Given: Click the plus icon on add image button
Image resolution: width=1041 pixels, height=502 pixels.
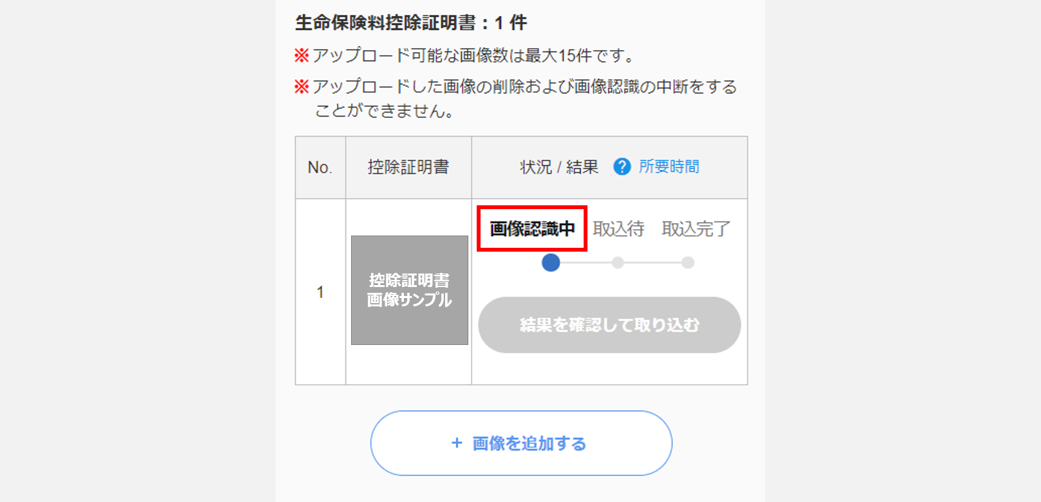Looking at the screenshot, I should click(x=457, y=443).
